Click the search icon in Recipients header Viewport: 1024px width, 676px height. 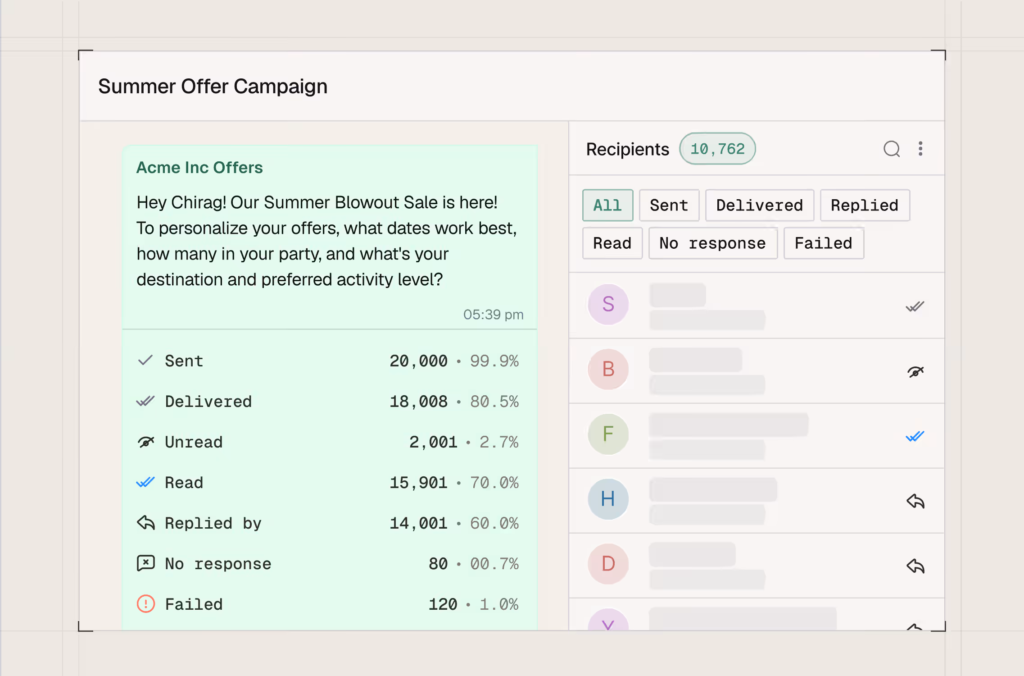[891, 149]
